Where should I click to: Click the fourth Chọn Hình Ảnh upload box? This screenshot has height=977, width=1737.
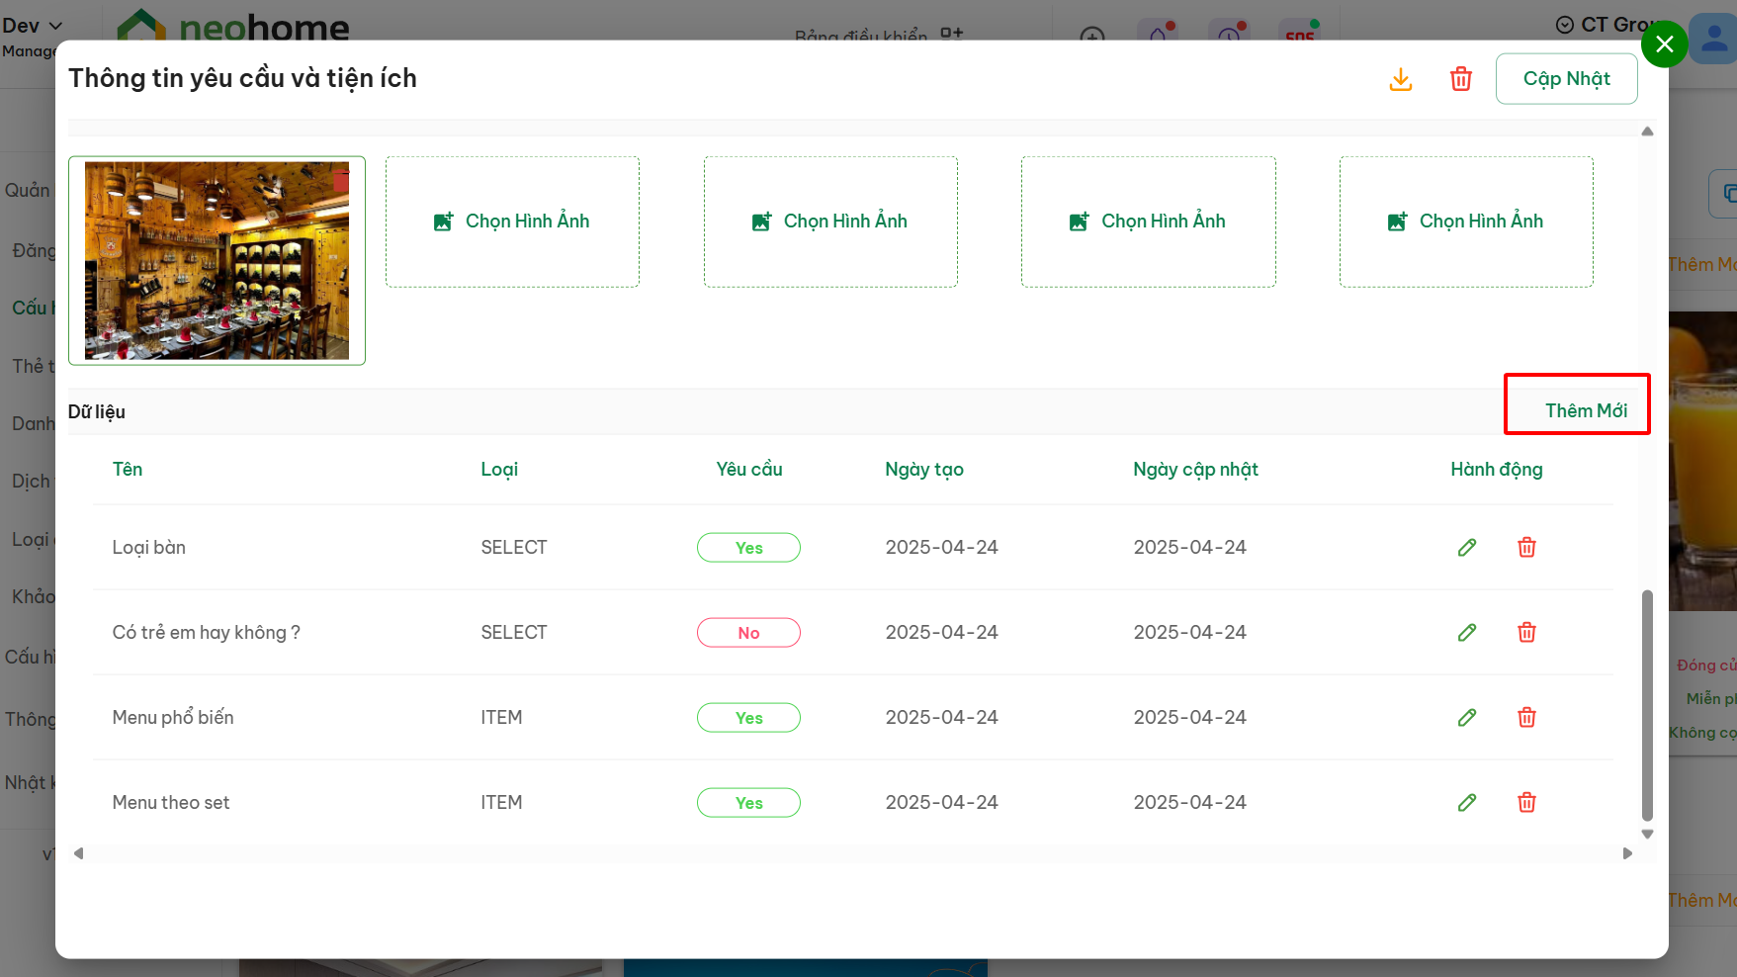(1466, 222)
